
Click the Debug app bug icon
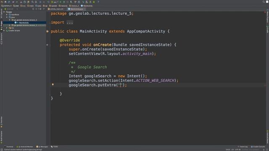[x=64, y=2]
